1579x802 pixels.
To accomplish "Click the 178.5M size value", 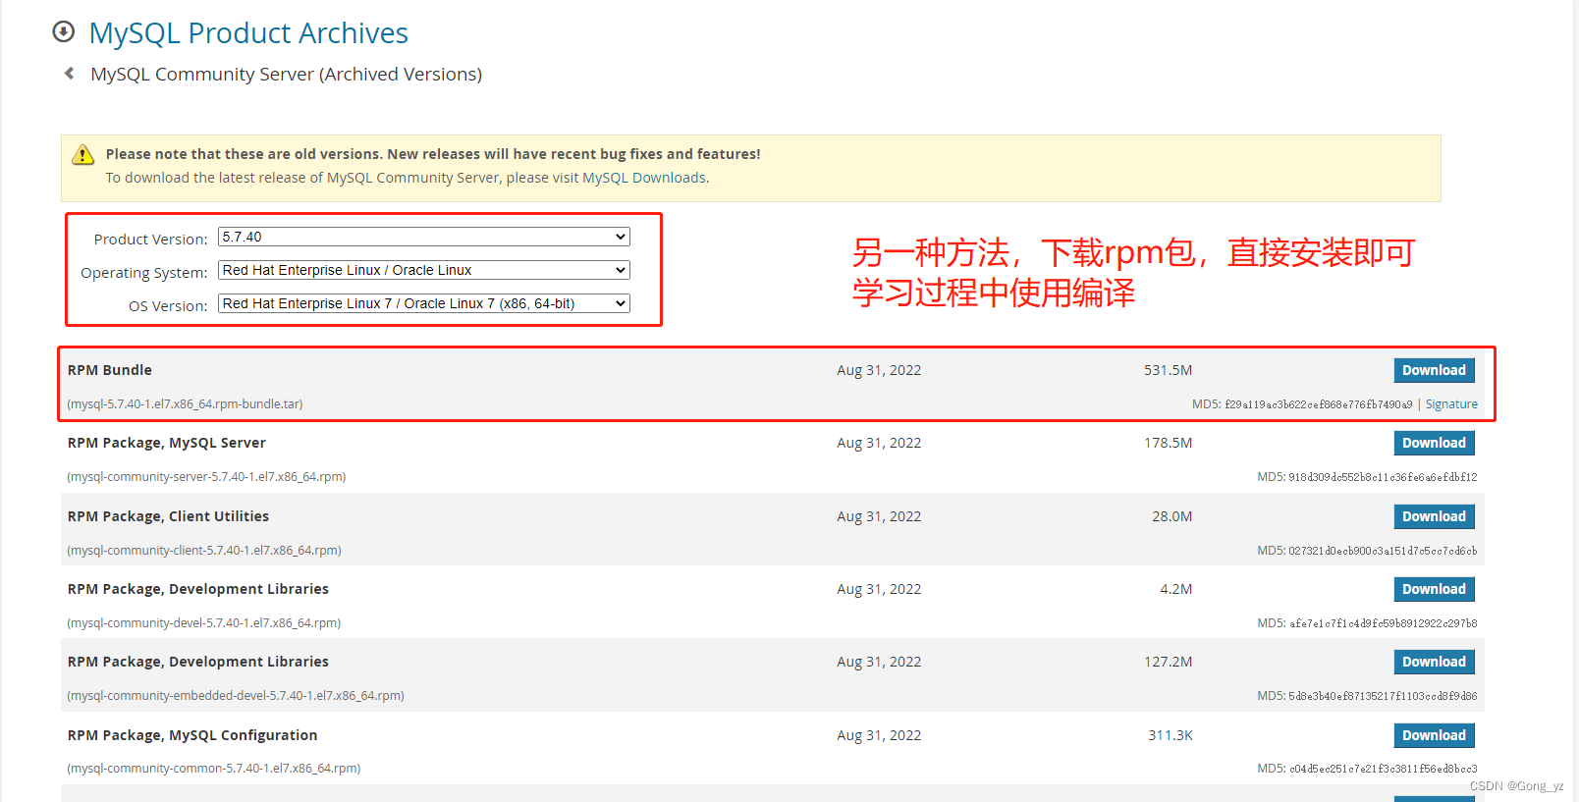I will pos(1168,443).
